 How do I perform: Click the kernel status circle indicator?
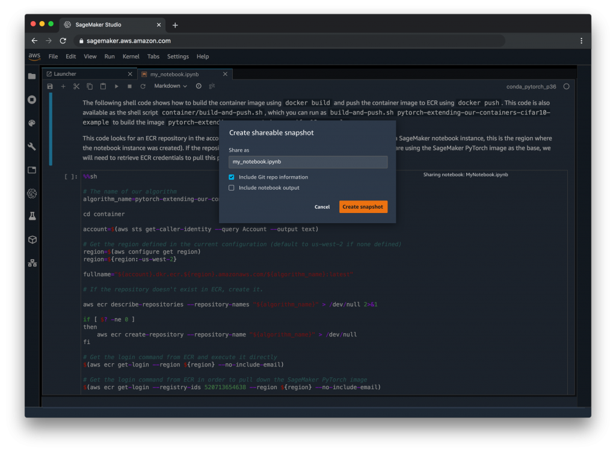point(566,87)
